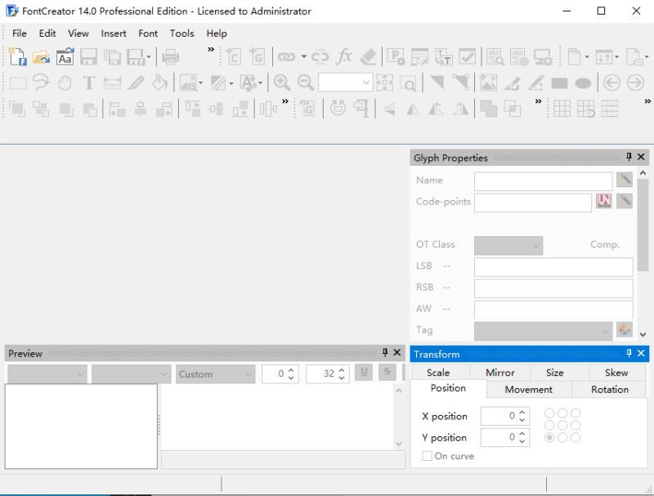Switch to the Rotation tab in Transform

click(x=609, y=390)
